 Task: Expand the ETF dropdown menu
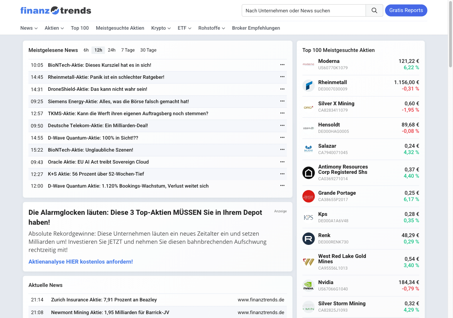184,28
